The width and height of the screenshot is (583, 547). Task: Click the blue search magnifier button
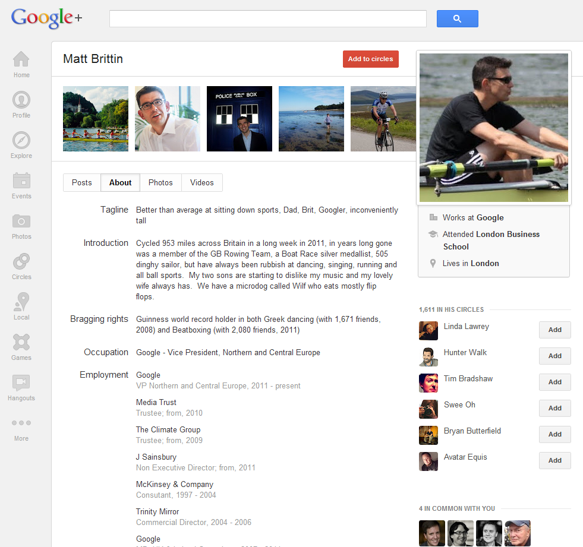pos(458,18)
